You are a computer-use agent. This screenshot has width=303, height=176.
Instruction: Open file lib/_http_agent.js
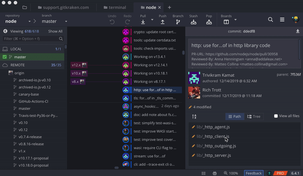tap(213, 127)
